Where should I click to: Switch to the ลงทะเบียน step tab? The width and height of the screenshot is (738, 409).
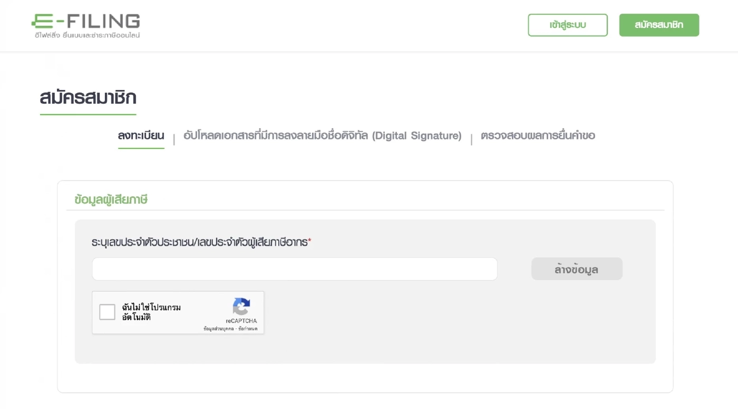click(x=141, y=136)
